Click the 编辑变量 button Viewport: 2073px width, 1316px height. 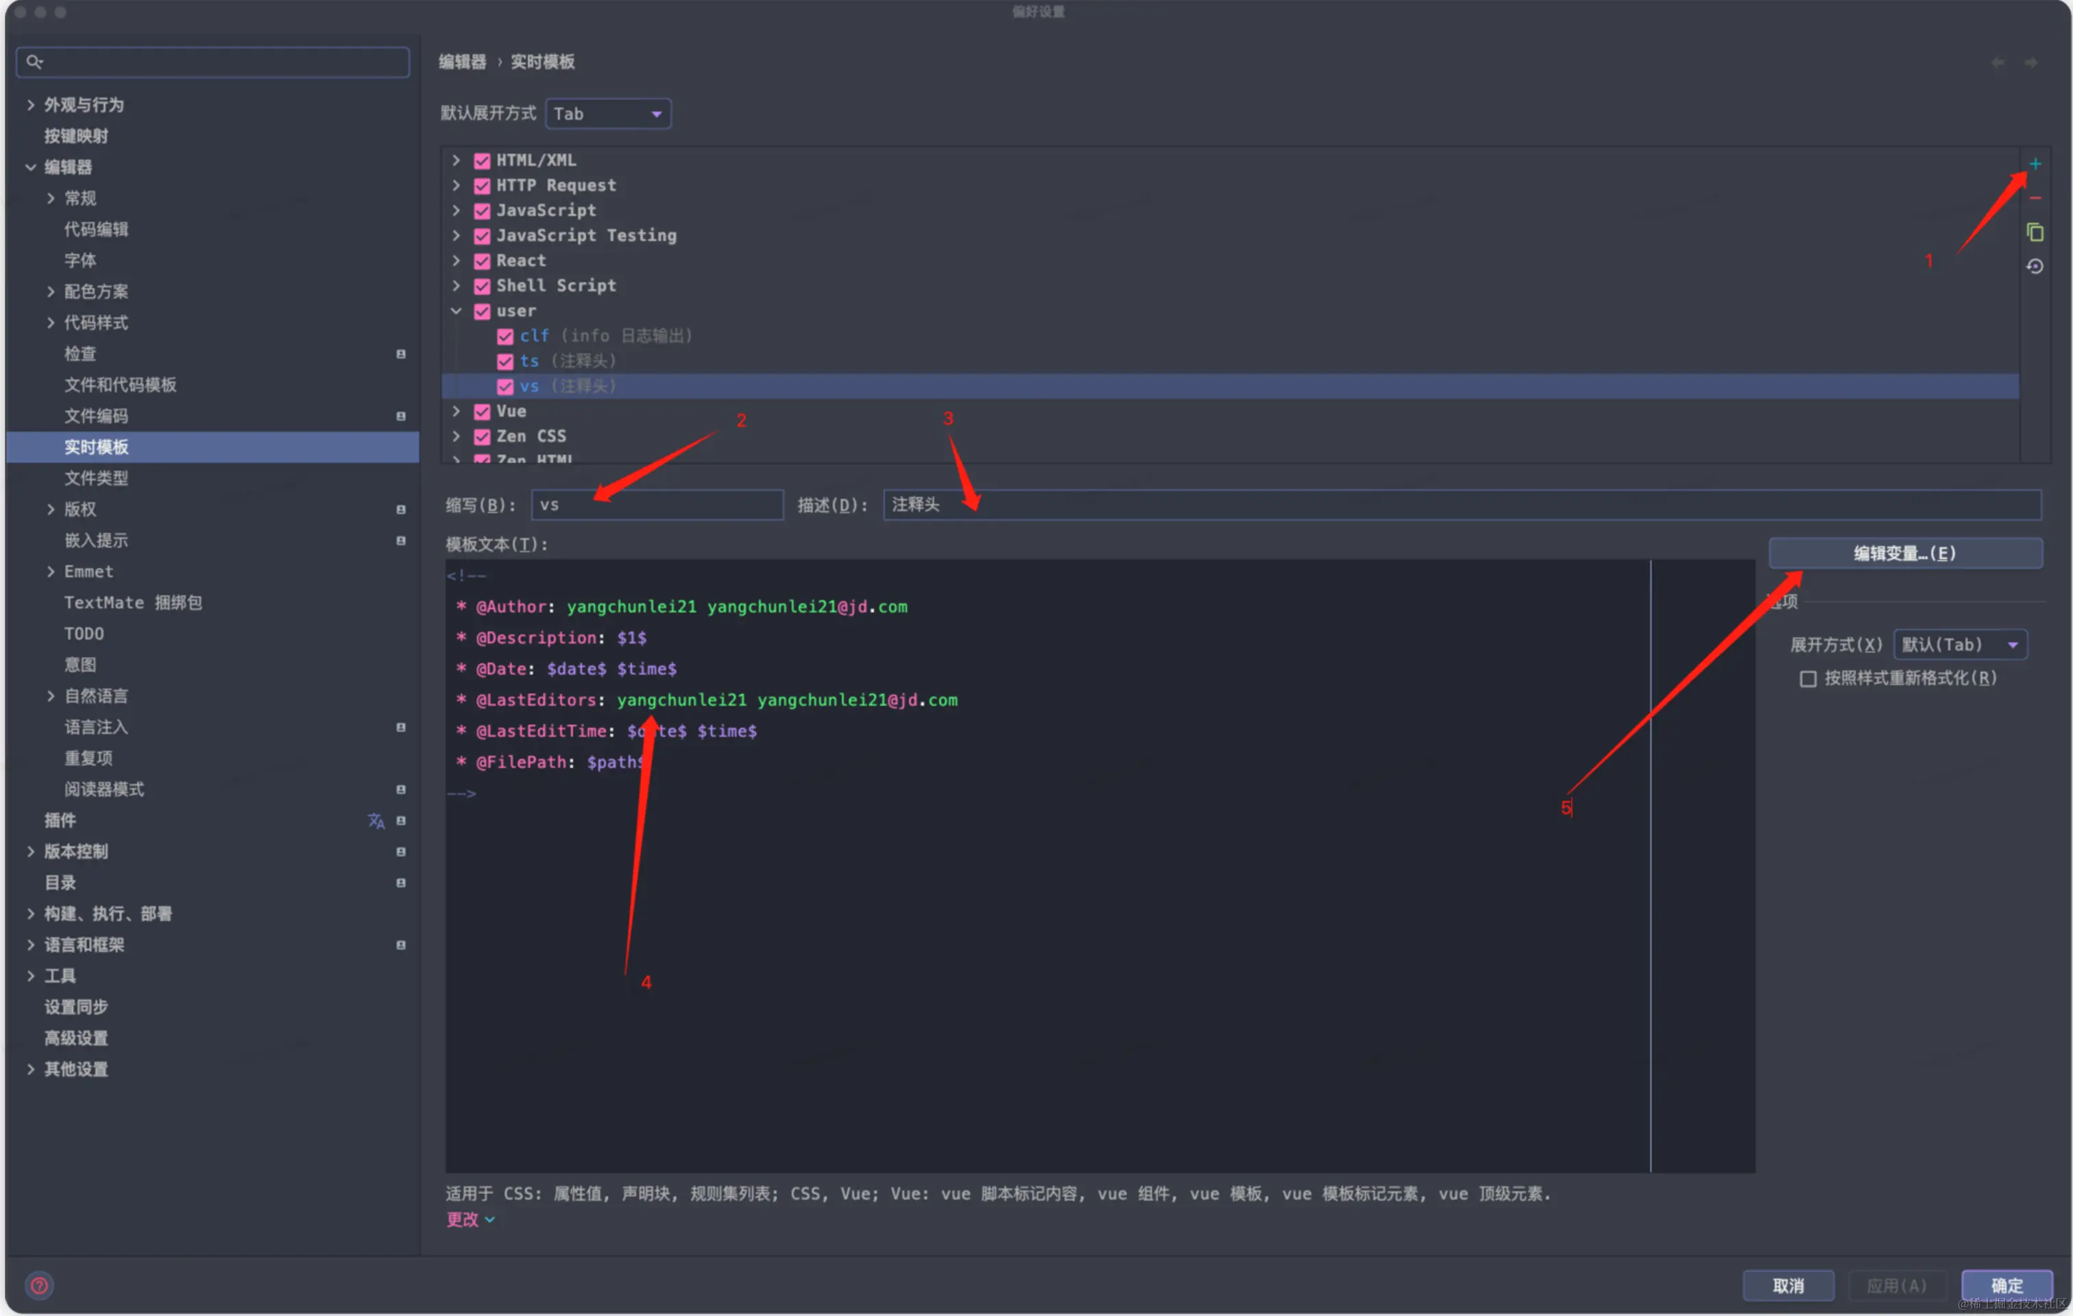click(x=1904, y=554)
